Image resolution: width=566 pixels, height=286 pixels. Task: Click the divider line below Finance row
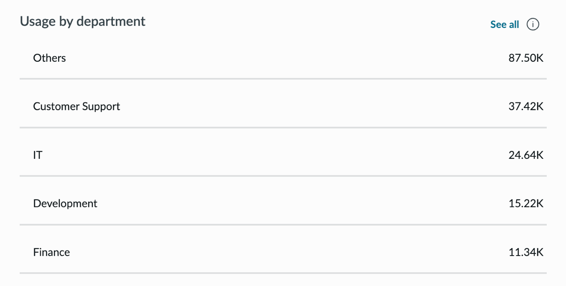(x=283, y=273)
